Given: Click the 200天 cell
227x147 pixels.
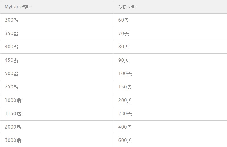Looking at the screenshot, I should [x=170, y=100].
